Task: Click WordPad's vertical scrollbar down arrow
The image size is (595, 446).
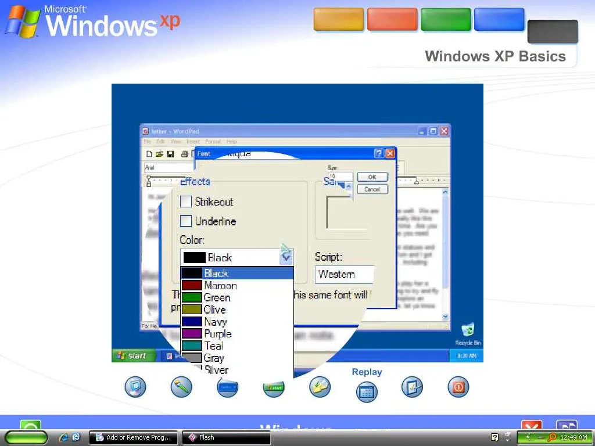Action: tap(445, 316)
